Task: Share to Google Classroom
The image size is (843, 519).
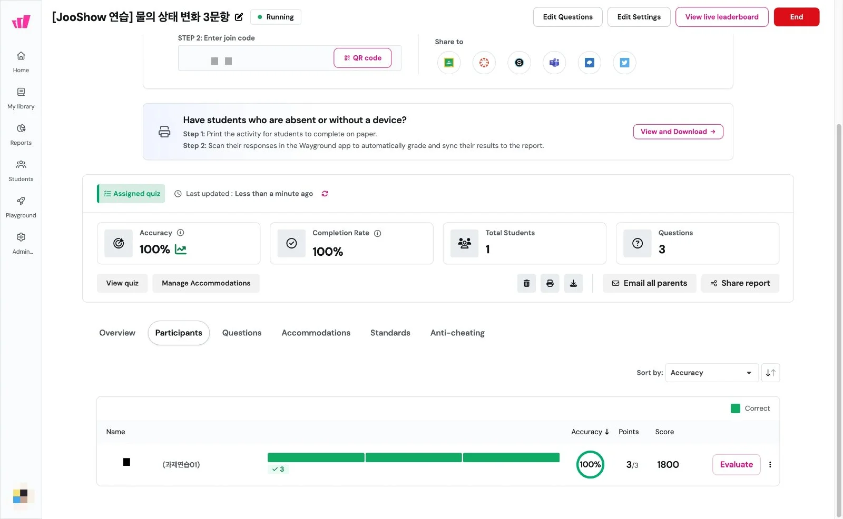Action: [x=449, y=63]
